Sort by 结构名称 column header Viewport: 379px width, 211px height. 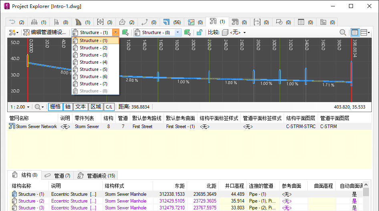click(29, 186)
